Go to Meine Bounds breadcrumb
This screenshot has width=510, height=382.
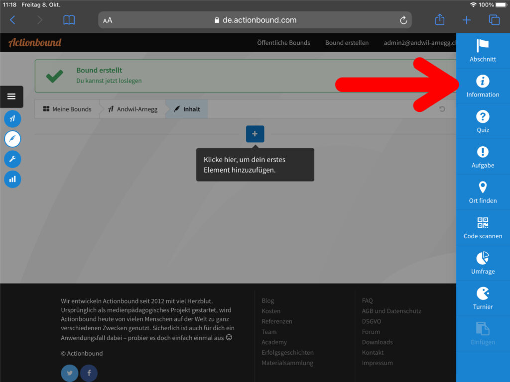pyautogui.click(x=67, y=109)
